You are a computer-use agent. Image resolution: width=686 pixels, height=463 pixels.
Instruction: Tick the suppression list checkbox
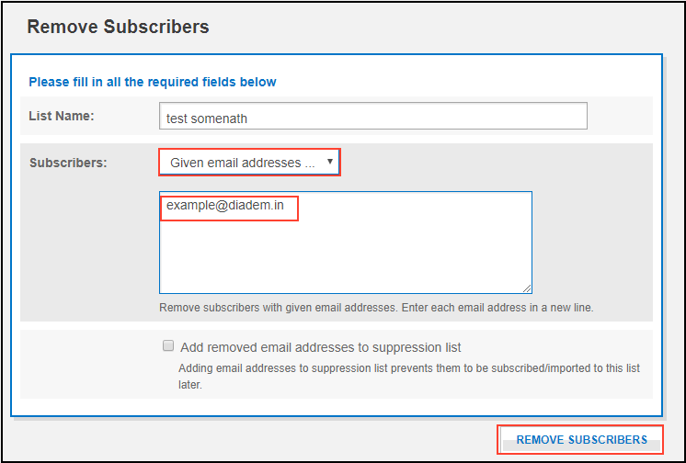[168, 346]
